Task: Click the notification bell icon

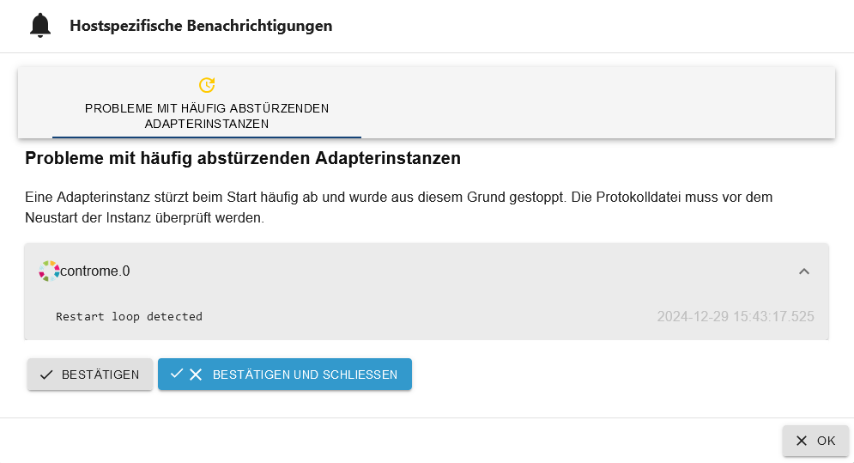Action: (40, 26)
